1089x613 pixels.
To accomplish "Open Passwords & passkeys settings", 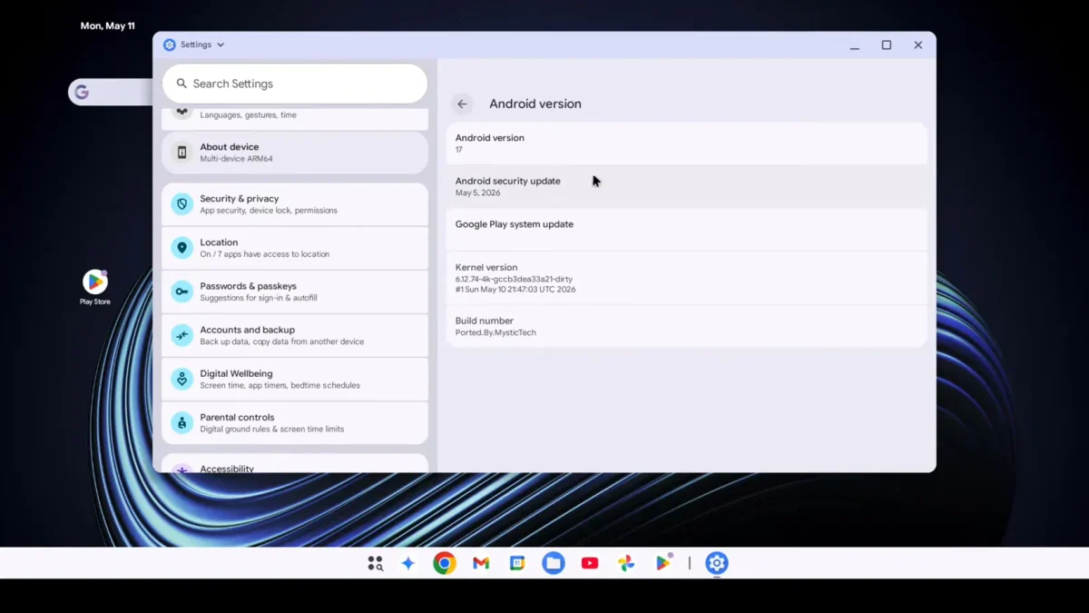I will click(x=295, y=292).
